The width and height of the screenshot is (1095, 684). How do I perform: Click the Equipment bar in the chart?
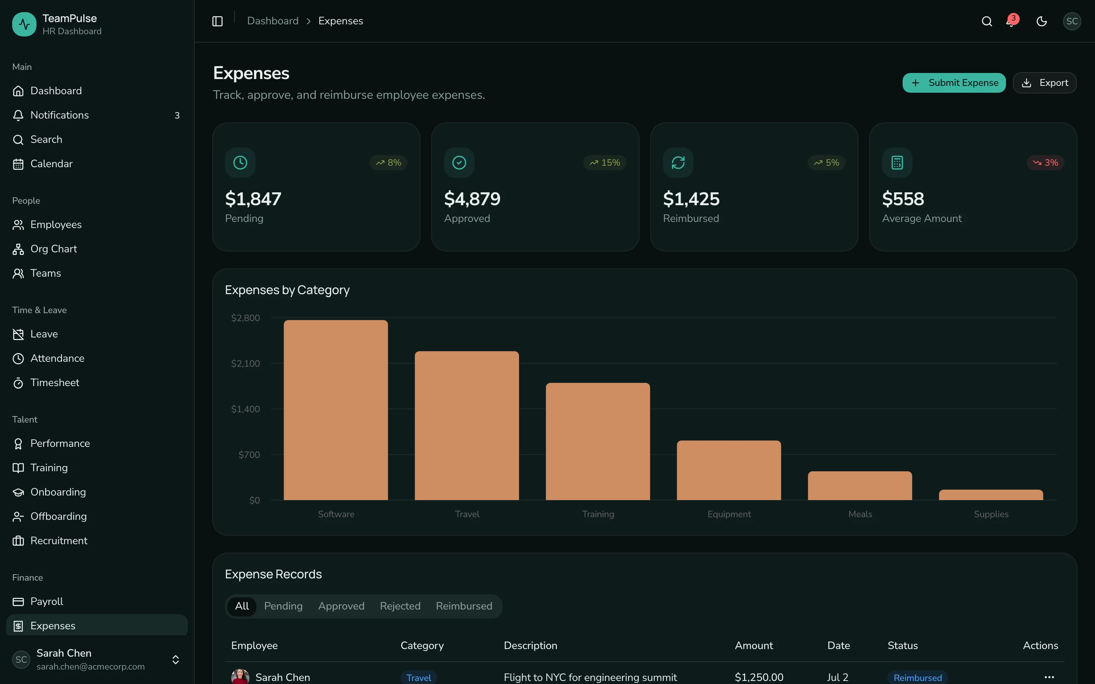(728, 470)
